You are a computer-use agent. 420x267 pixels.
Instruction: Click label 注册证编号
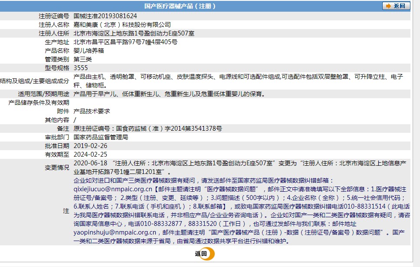pyautogui.click(x=54, y=16)
